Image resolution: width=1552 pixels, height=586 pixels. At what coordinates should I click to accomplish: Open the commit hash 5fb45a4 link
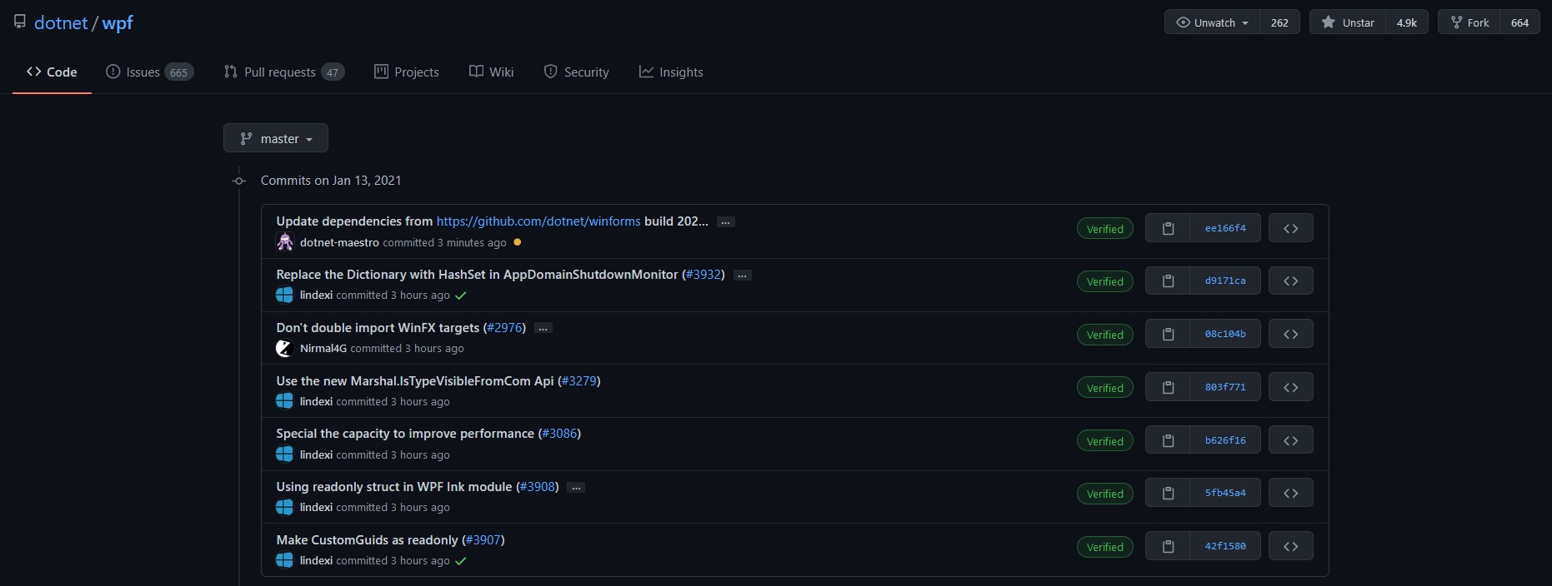click(x=1224, y=494)
